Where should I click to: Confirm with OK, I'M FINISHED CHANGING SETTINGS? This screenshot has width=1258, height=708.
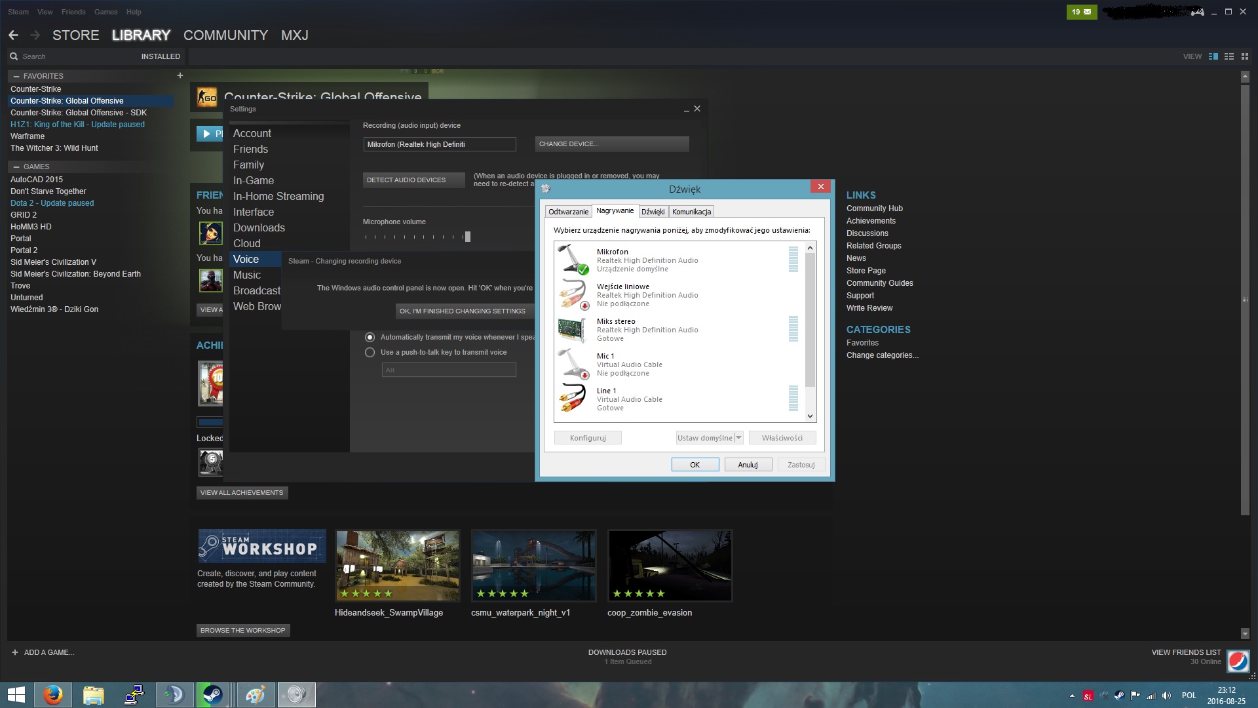tap(465, 311)
